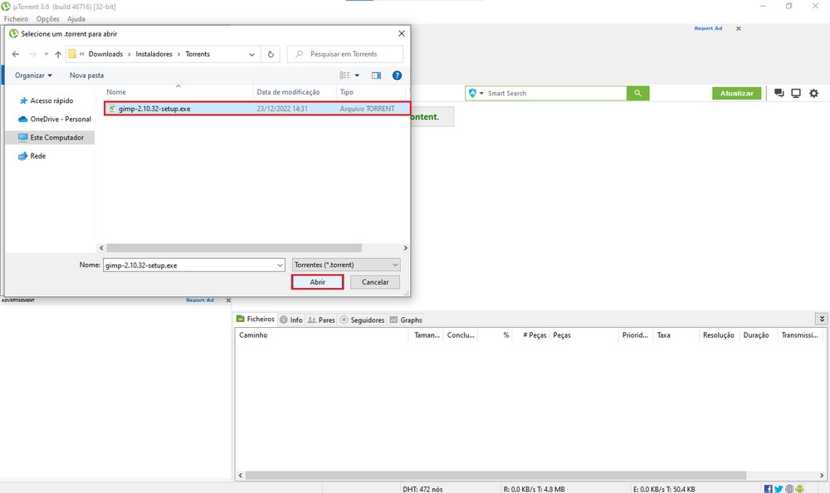Open the Opções menu
This screenshot has height=493, width=830.
47,18
